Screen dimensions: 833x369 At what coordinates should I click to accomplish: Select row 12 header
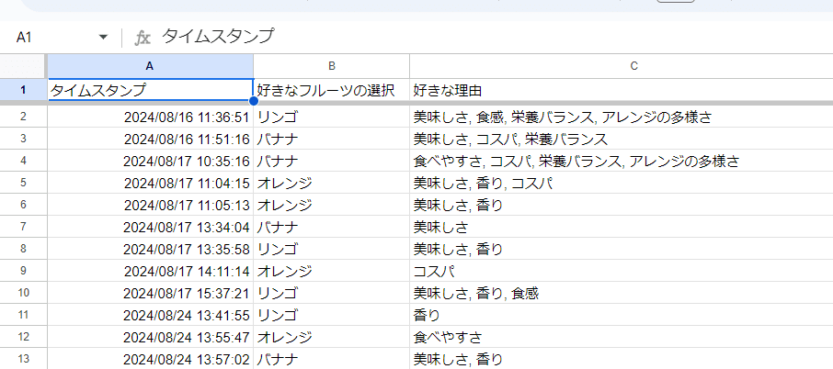click(x=23, y=337)
